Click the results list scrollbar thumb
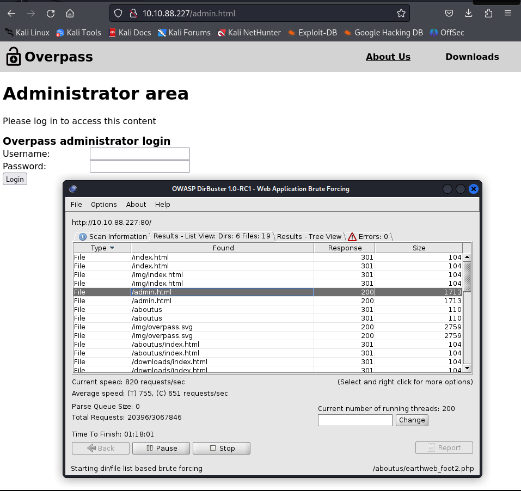Screen dimensions: 521x491 [467, 277]
